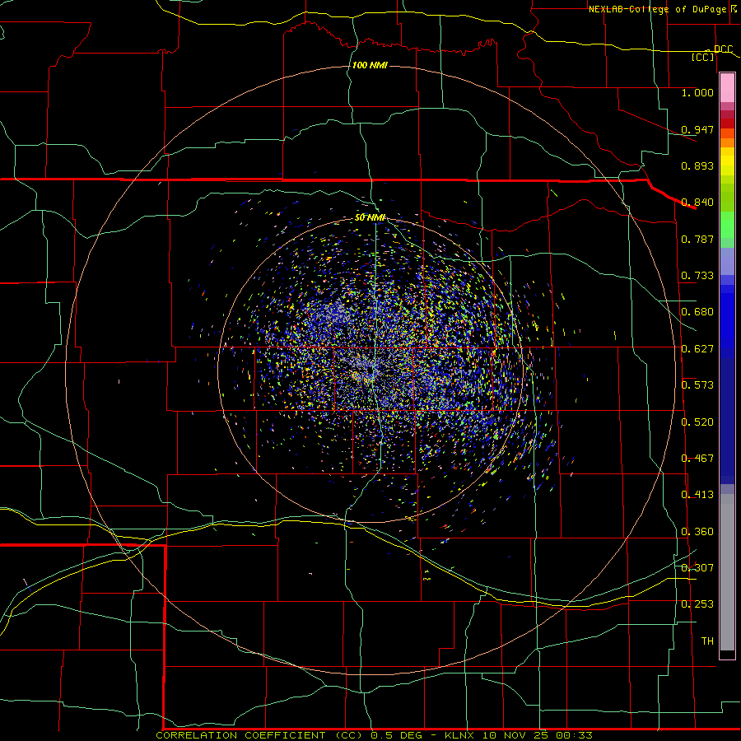Select the "0.467" legend value

697,459
